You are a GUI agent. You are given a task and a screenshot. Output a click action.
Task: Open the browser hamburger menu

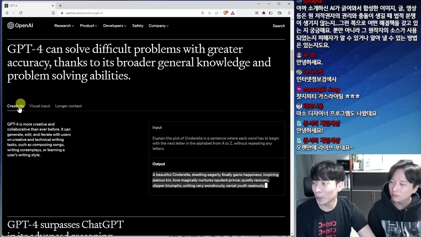[289, 13]
